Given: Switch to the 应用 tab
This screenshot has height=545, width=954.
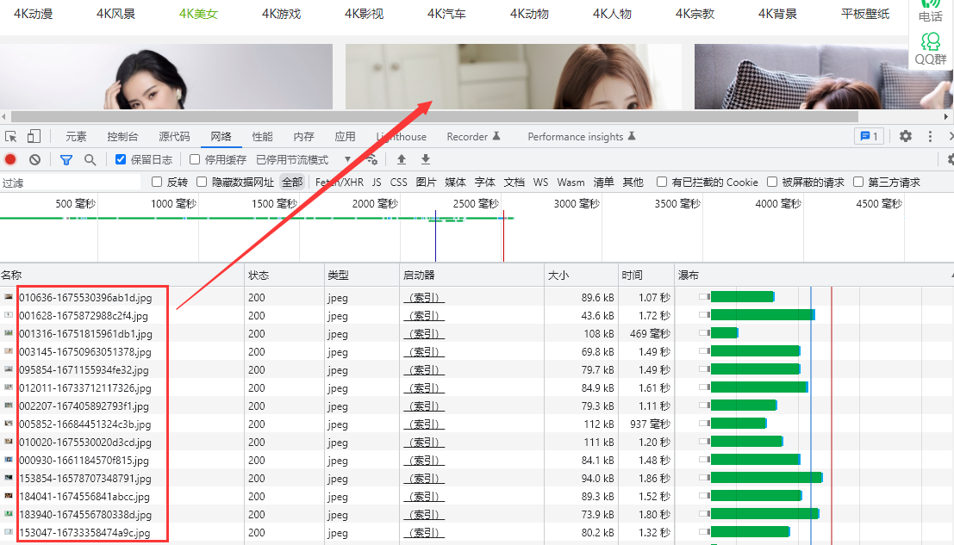Looking at the screenshot, I should pyautogui.click(x=345, y=137).
